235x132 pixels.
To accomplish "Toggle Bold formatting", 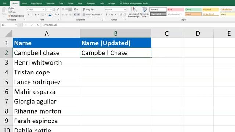I will (x=28, y=15).
